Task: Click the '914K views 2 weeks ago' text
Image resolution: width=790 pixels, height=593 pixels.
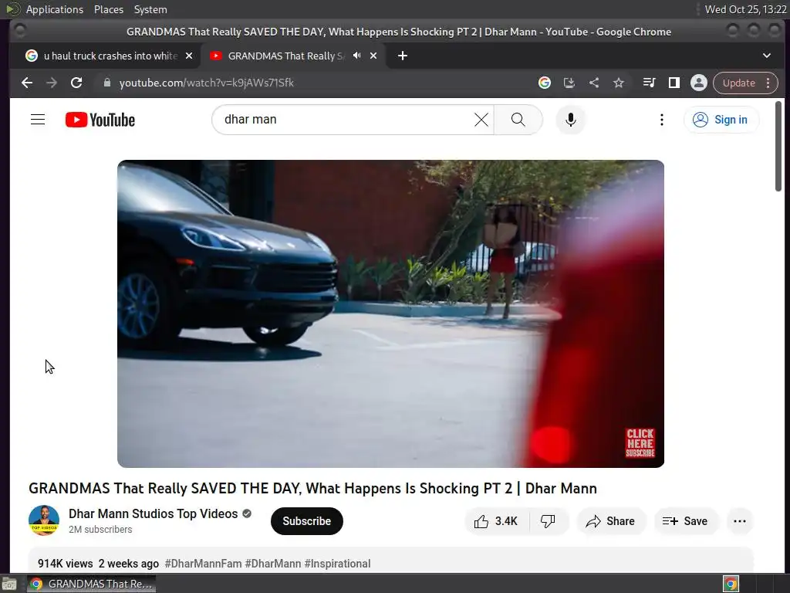Action: (98, 563)
